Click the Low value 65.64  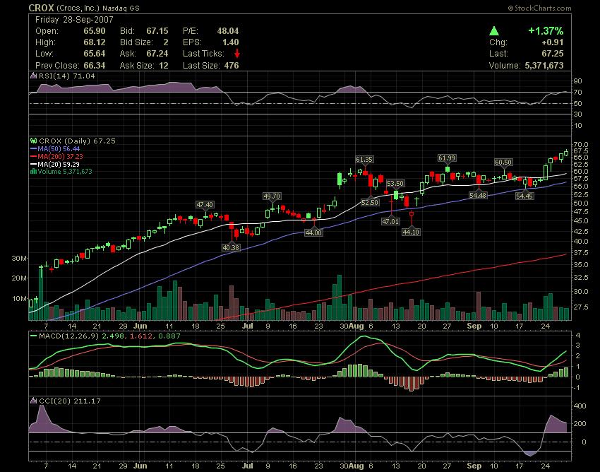tap(95, 54)
